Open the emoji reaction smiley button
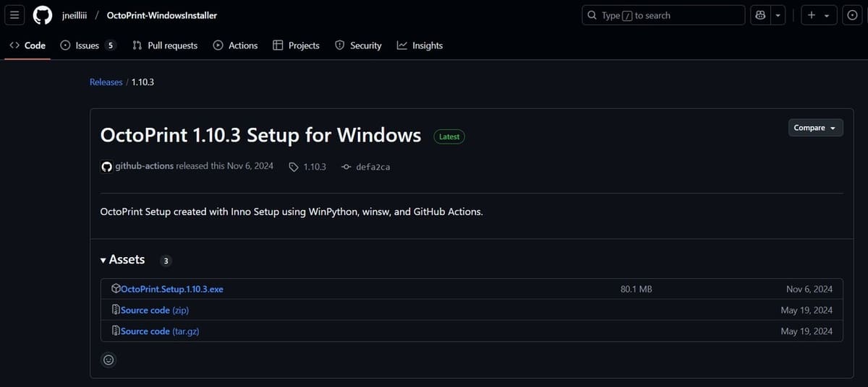This screenshot has width=868, height=387. (x=109, y=359)
